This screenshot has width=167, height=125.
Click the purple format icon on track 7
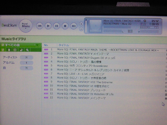(x=46, y=73)
